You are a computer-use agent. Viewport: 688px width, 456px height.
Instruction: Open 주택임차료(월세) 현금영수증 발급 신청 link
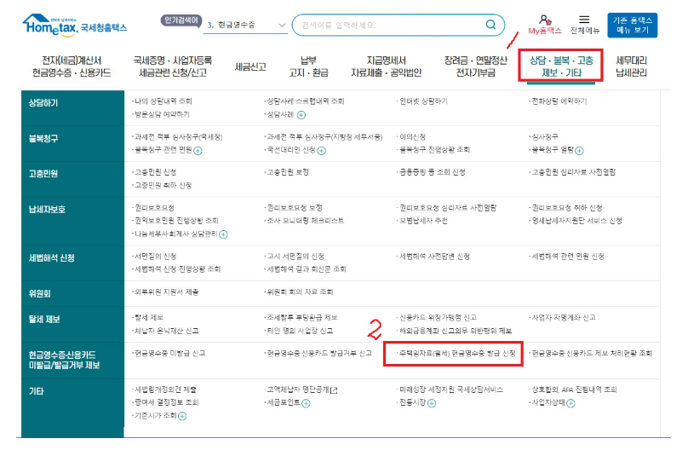456,354
